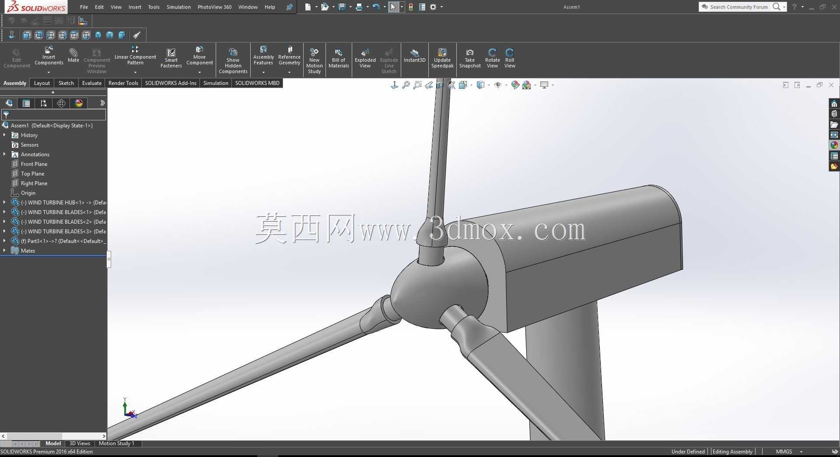This screenshot has width=840, height=457.
Task: Create an Exploded View
Action: coord(365,58)
